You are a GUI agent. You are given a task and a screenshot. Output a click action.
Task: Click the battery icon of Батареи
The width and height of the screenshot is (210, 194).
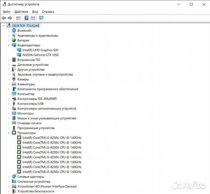click(14, 40)
